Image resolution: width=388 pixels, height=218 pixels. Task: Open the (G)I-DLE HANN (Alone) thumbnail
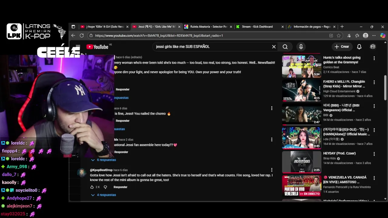(x=302, y=138)
